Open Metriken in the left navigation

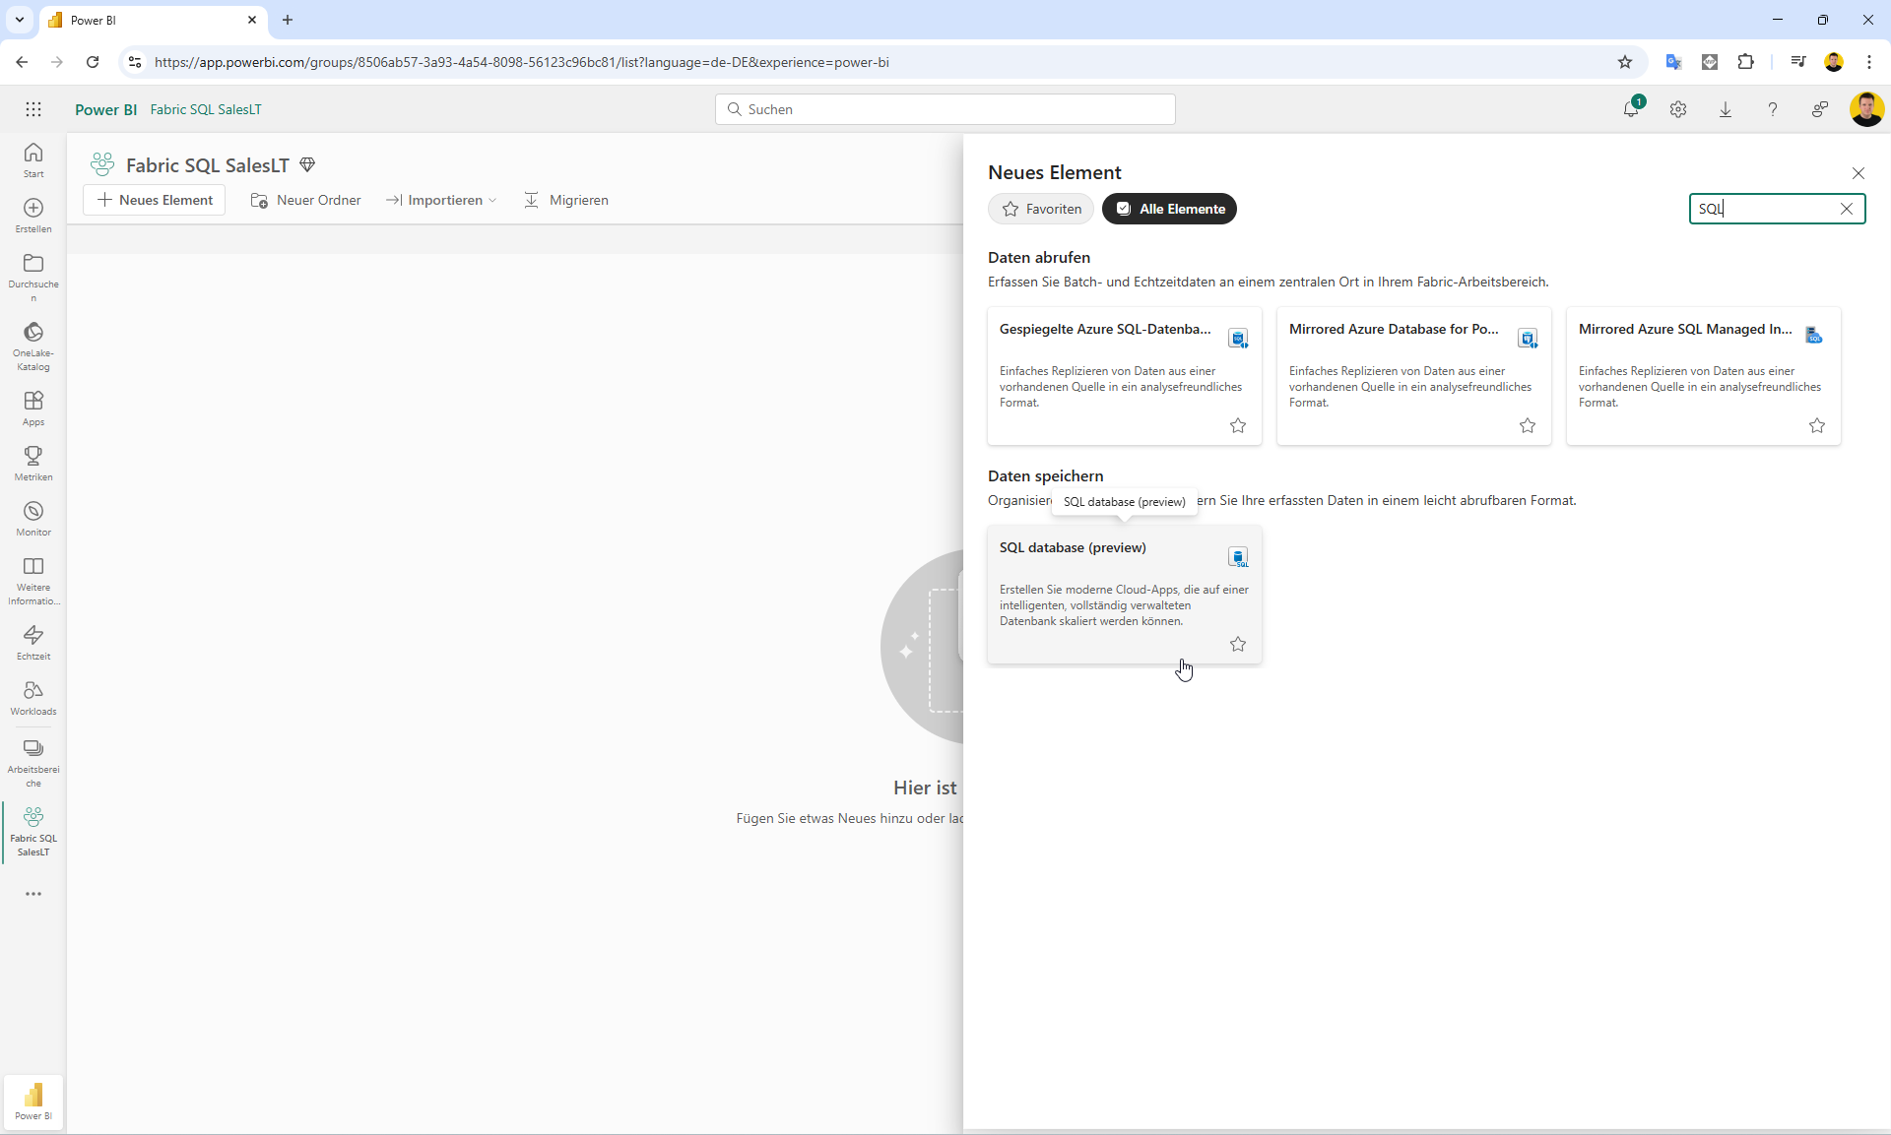click(33, 464)
